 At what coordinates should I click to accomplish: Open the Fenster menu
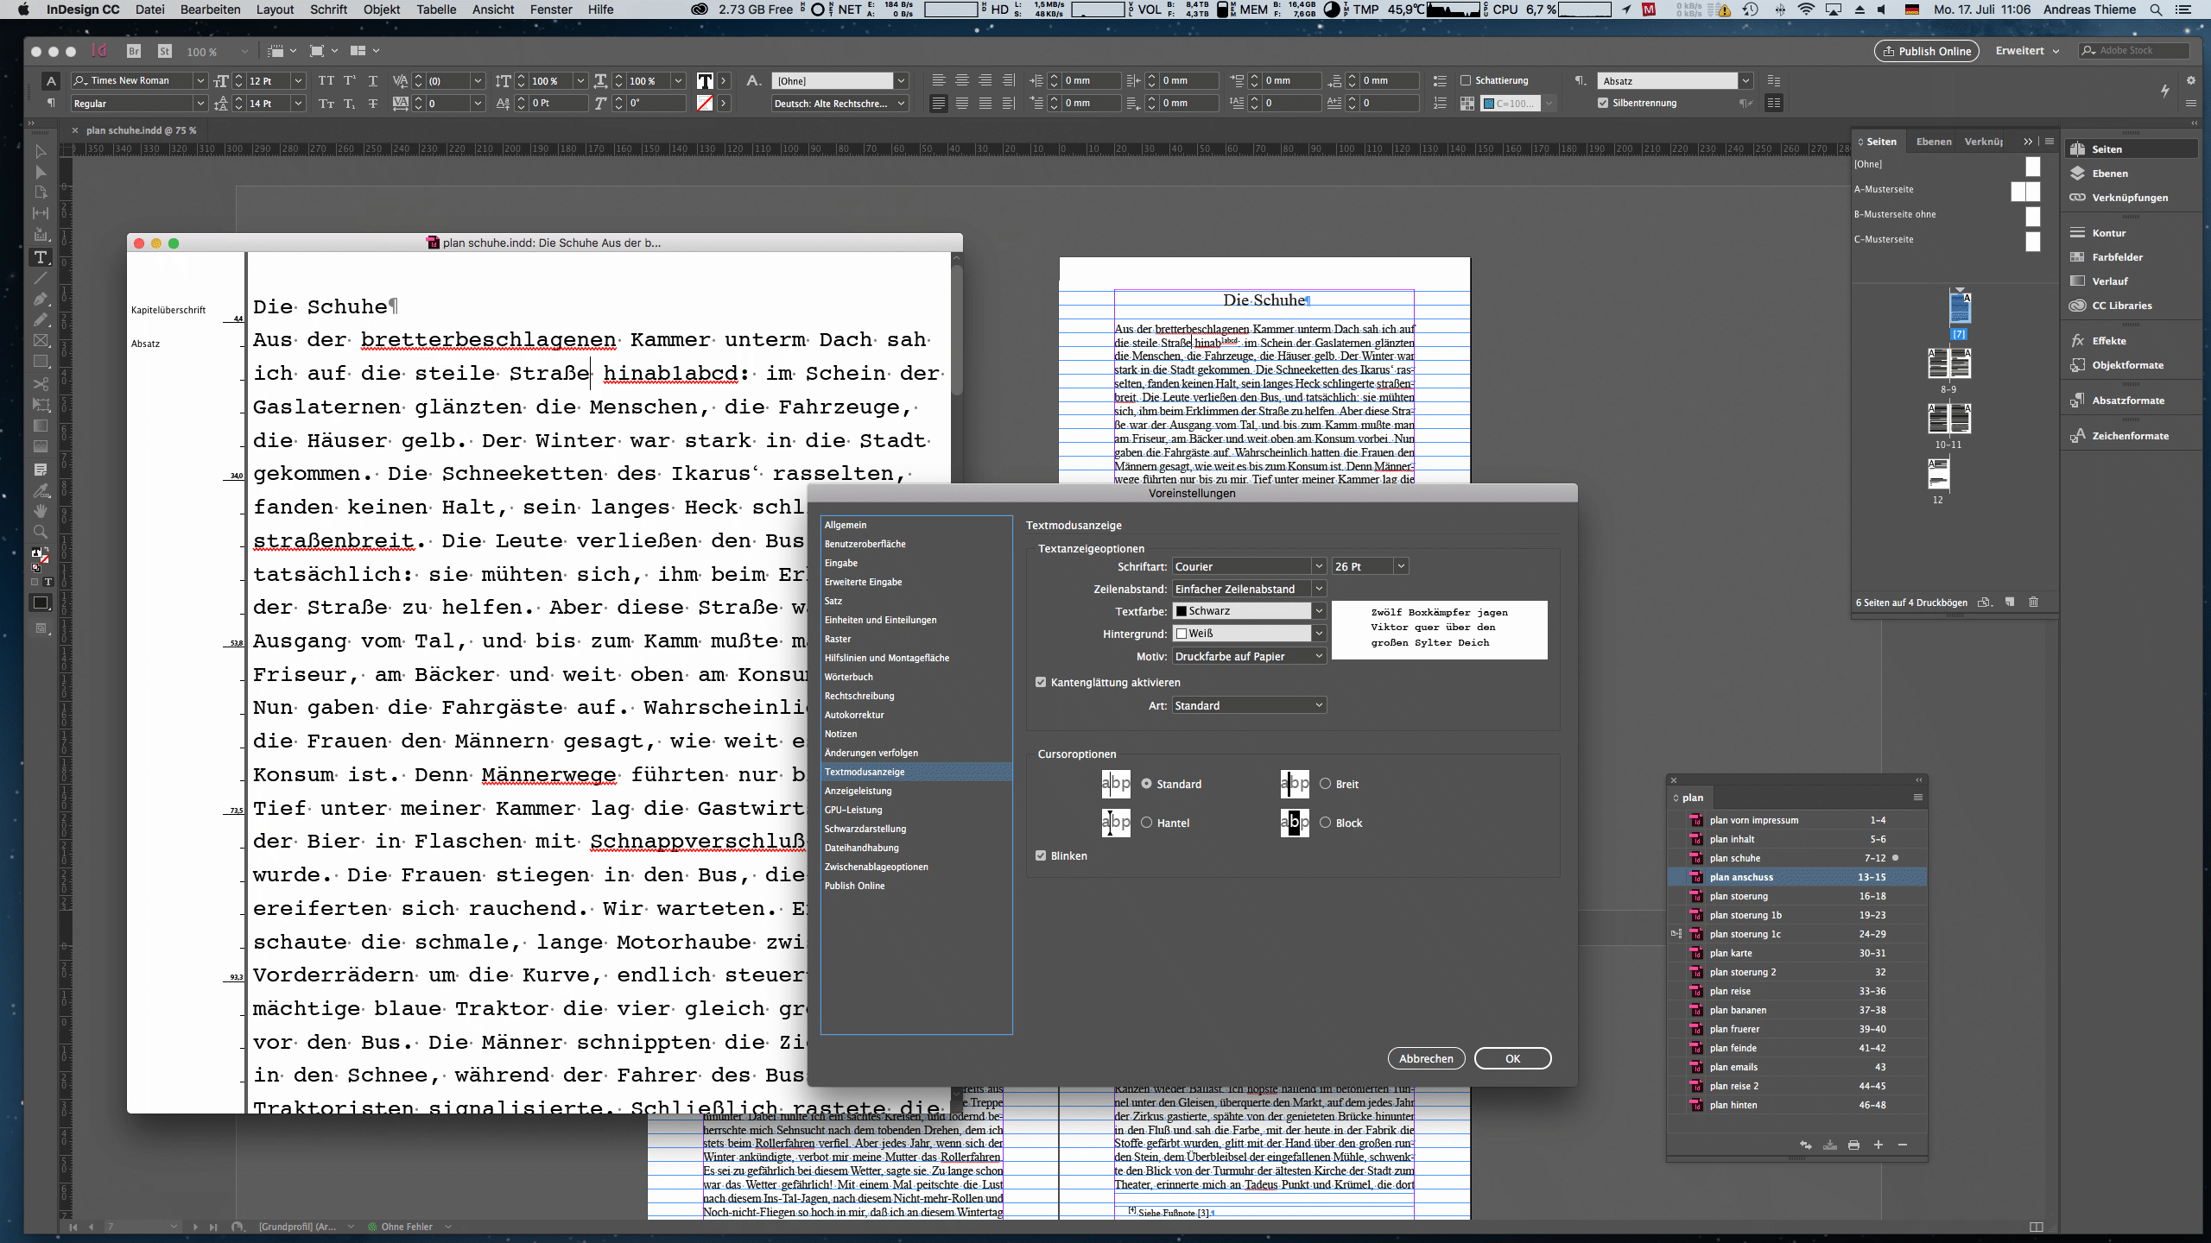point(551,9)
